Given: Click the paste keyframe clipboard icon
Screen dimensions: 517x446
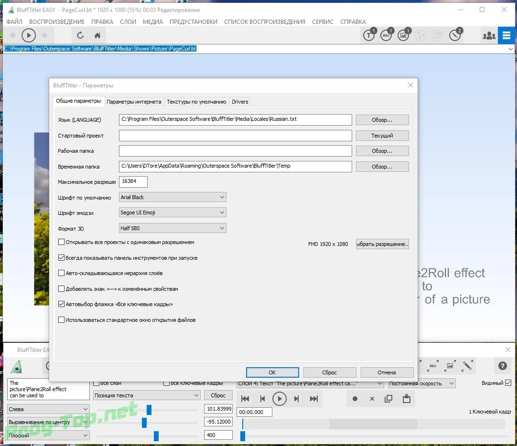Looking at the screenshot, I should point(406,399).
